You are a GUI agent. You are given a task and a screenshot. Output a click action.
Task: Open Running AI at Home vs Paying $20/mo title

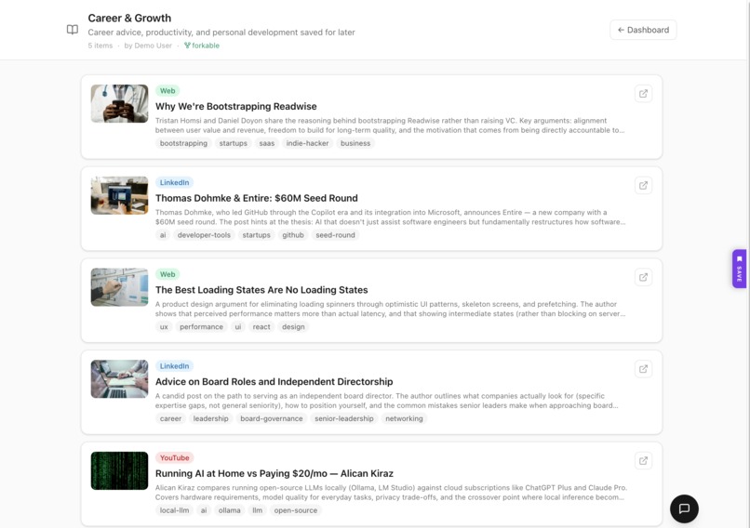(x=275, y=473)
